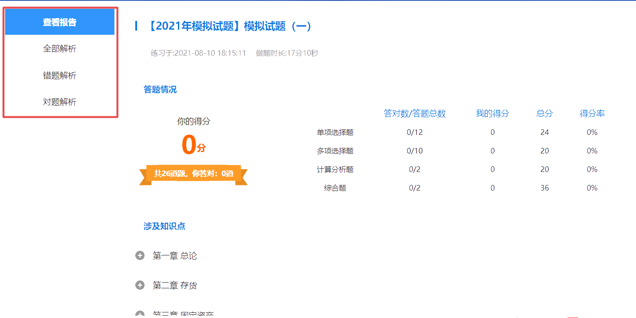The width and height of the screenshot is (636, 318).
Task: Click the plus icon beside 第二章 存货
Action: point(140,285)
